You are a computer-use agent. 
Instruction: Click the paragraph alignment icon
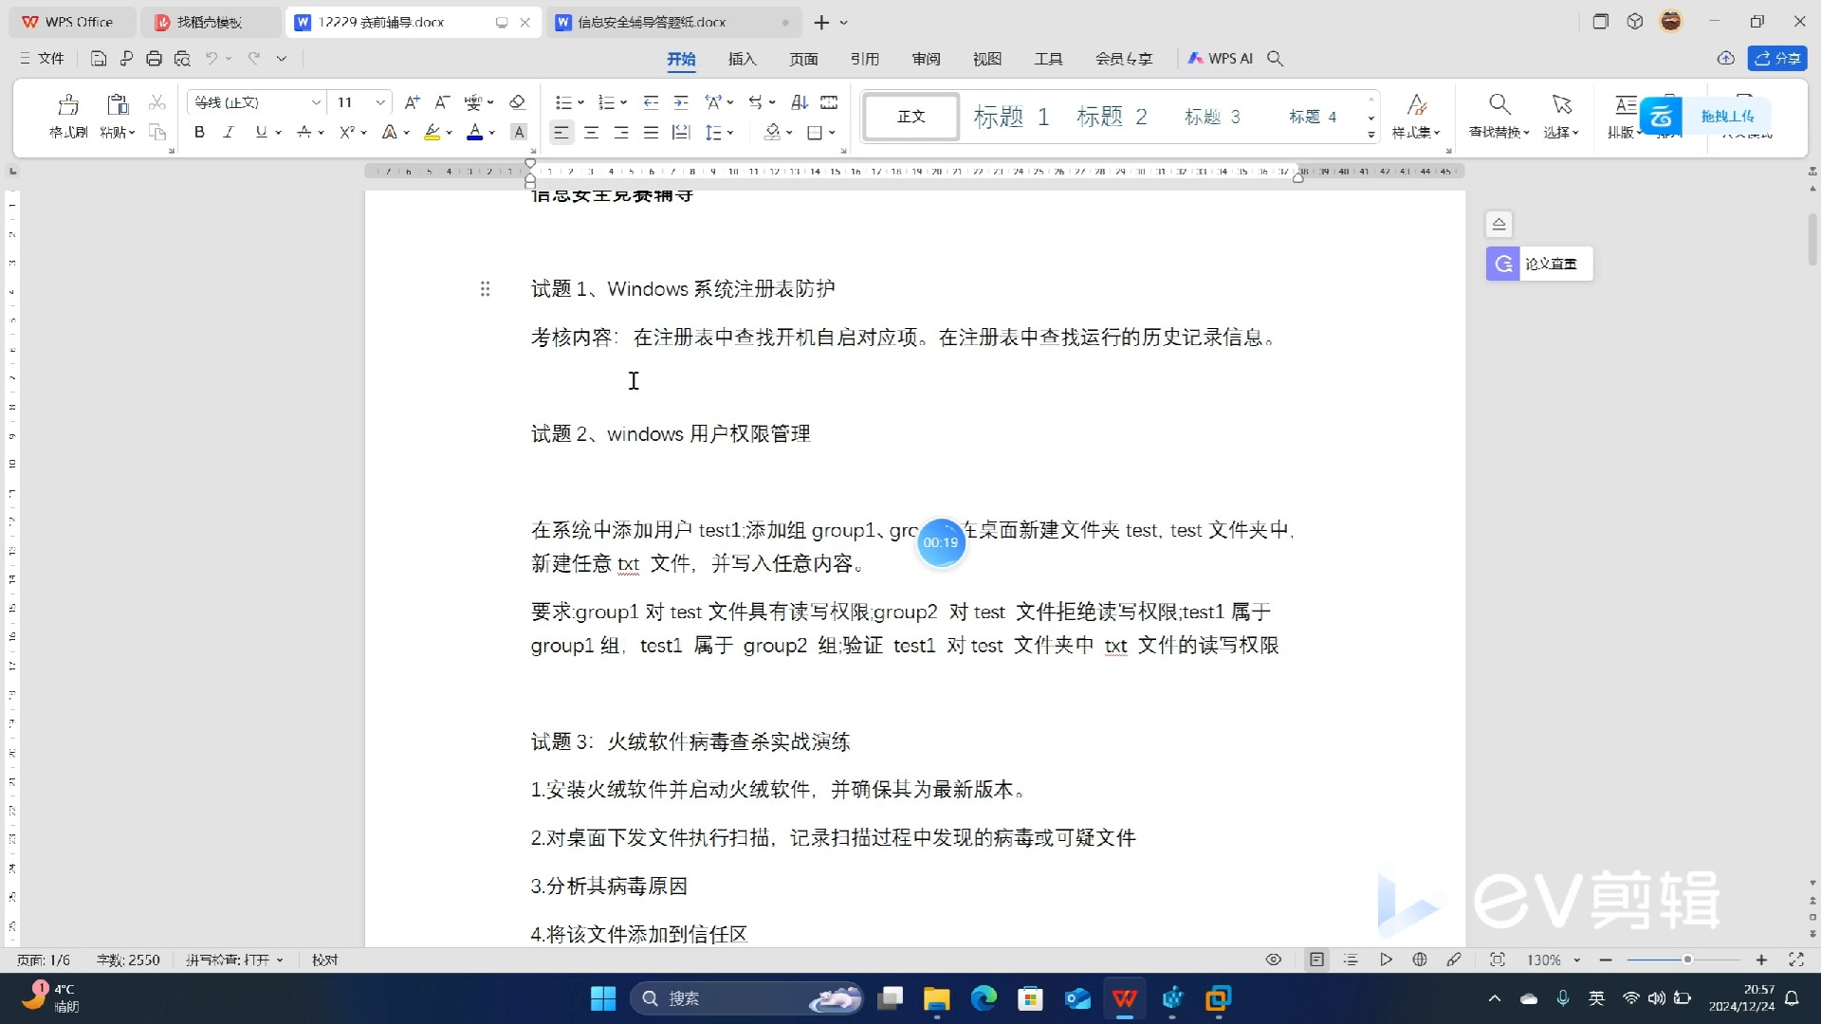561,133
